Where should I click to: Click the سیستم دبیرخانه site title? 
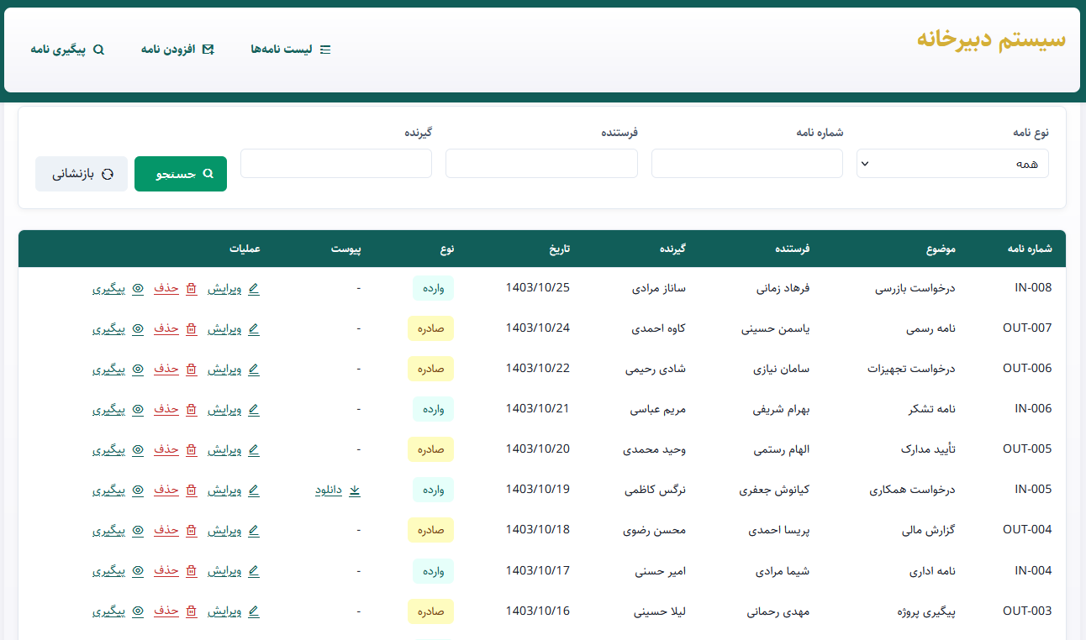[x=990, y=39]
